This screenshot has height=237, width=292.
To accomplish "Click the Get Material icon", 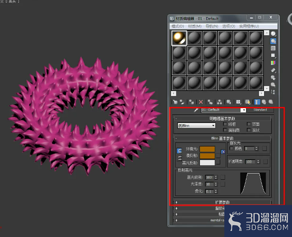I will pos(175,102).
